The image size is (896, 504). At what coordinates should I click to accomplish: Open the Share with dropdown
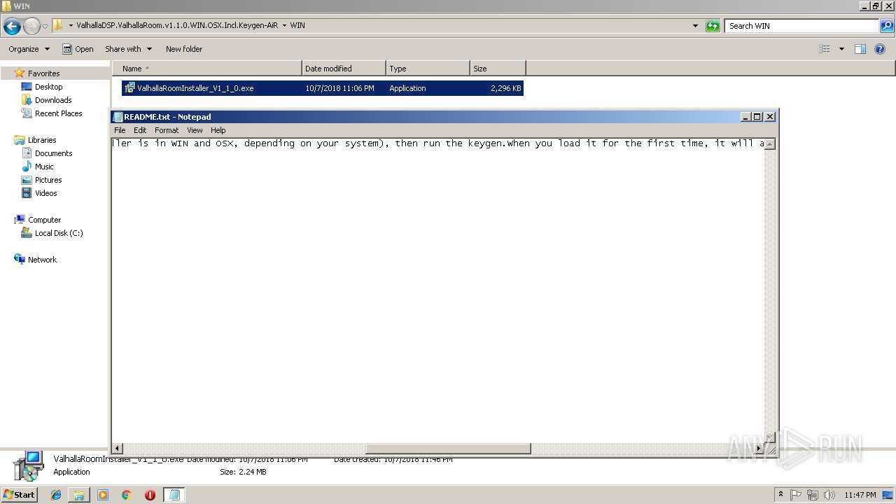click(128, 49)
